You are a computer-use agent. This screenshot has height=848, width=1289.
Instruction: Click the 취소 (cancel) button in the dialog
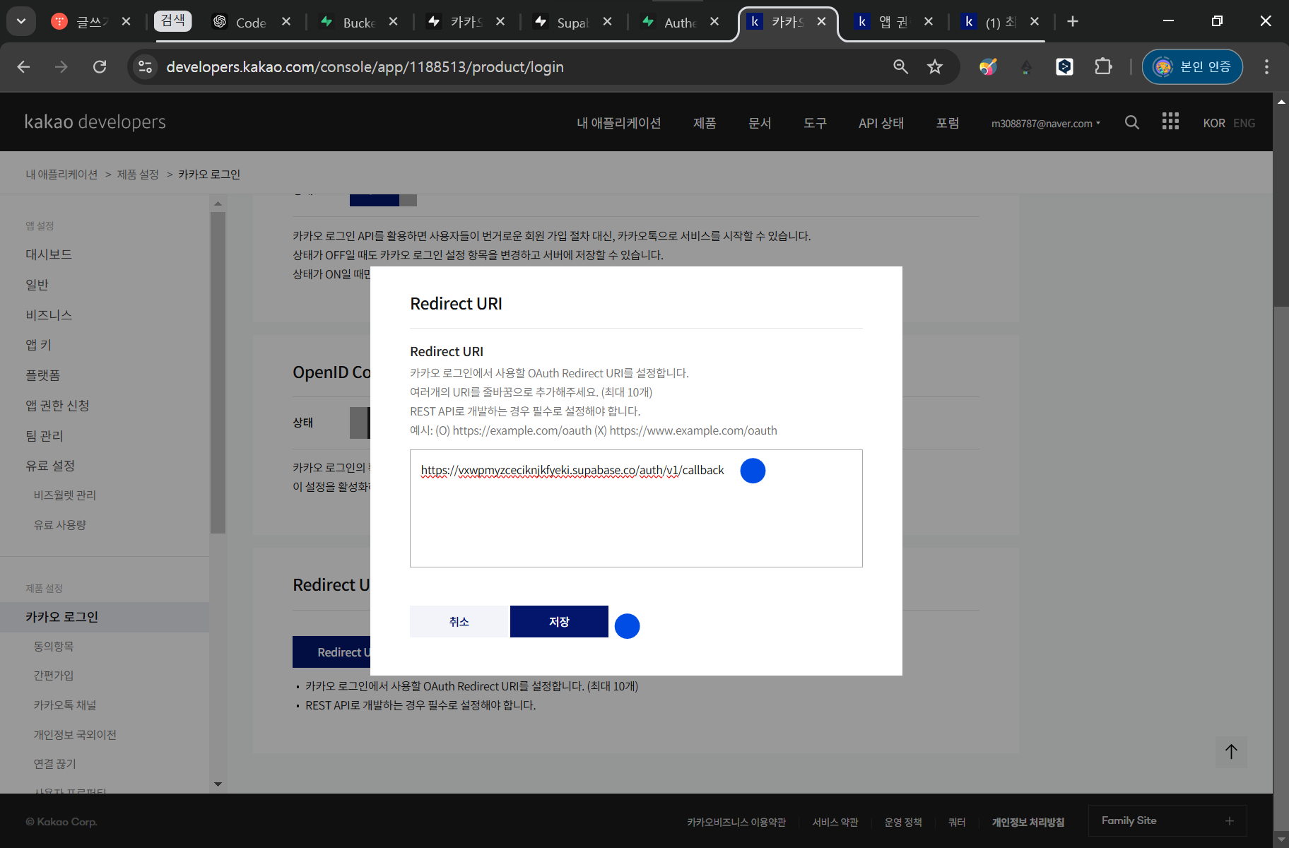(x=459, y=621)
